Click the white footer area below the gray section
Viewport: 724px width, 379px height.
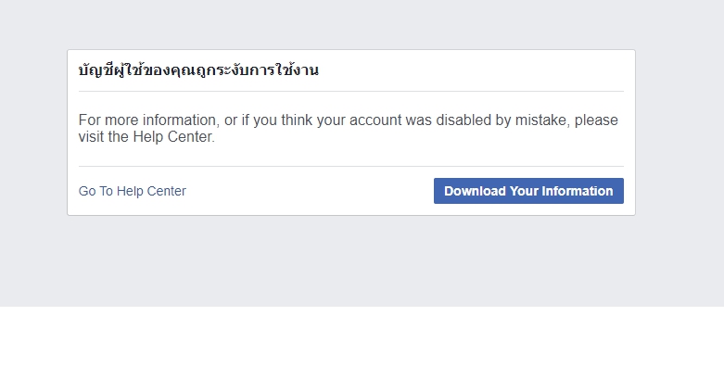[362, 343]
